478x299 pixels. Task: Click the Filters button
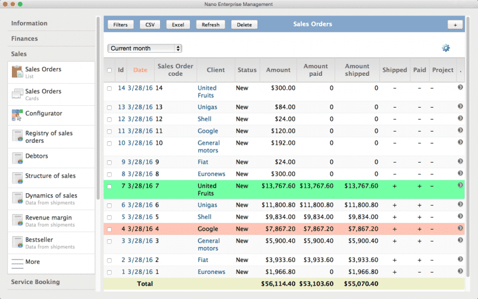point(120,25)
